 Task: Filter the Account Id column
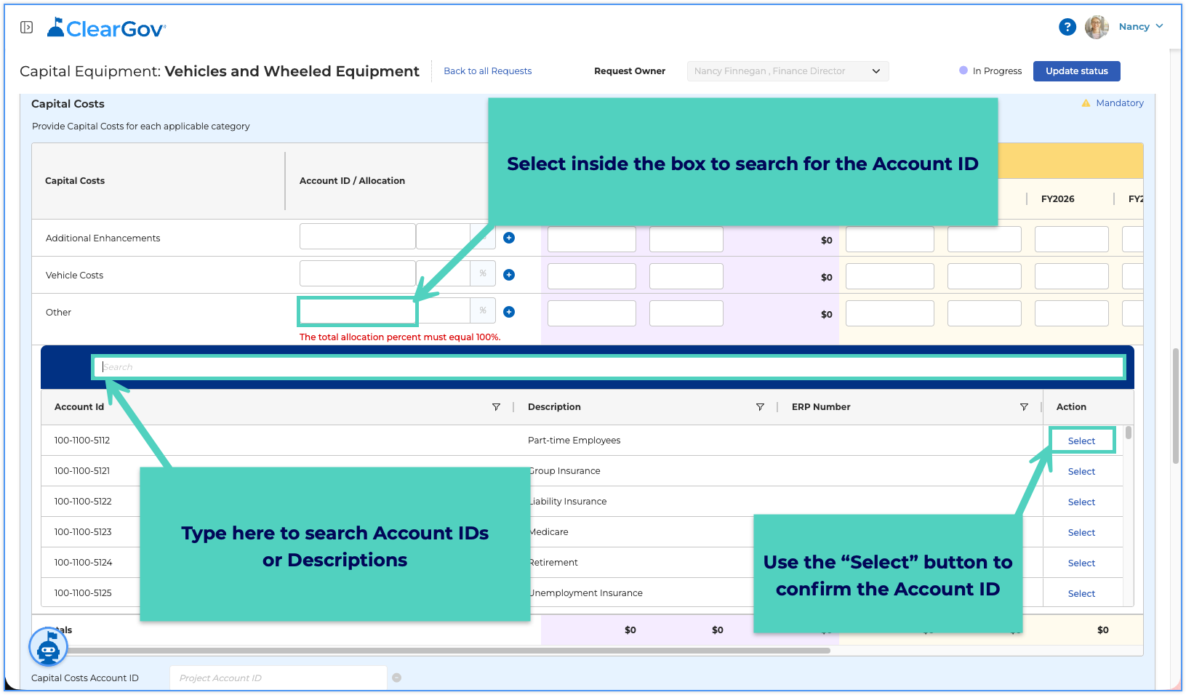[496, 407]
